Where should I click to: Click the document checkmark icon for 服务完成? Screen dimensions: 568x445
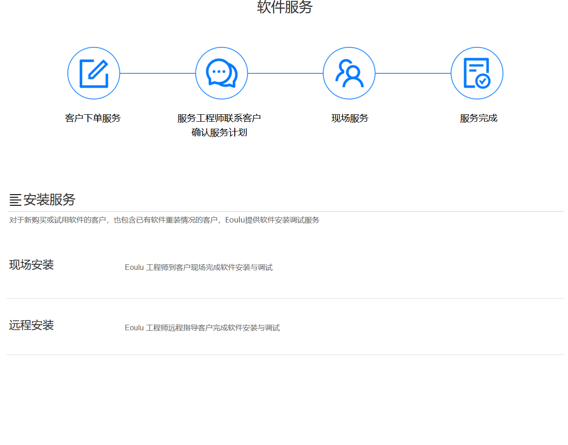pyautogui.click(x=477, y=73)
